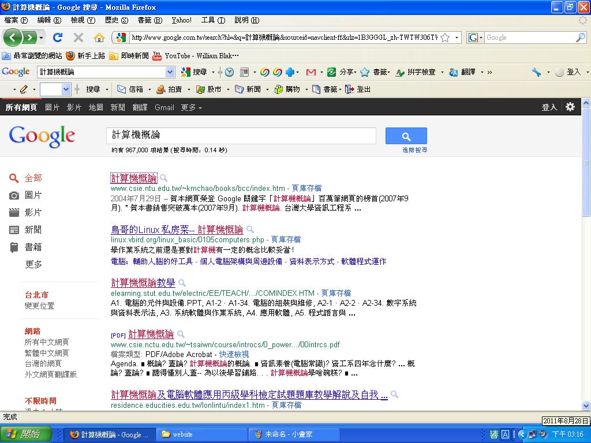Open the 即時新聞 feed bookmark
This screenshot has height=443, width=591.
[129, 56]
